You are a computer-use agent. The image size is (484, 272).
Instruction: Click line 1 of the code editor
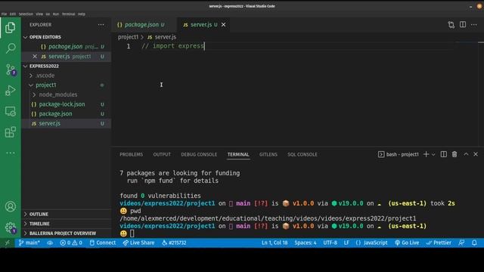click(x=173, y=46)
